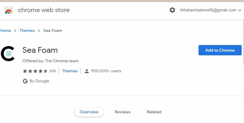Click the Sea Foam breadcrumb item

53,31
